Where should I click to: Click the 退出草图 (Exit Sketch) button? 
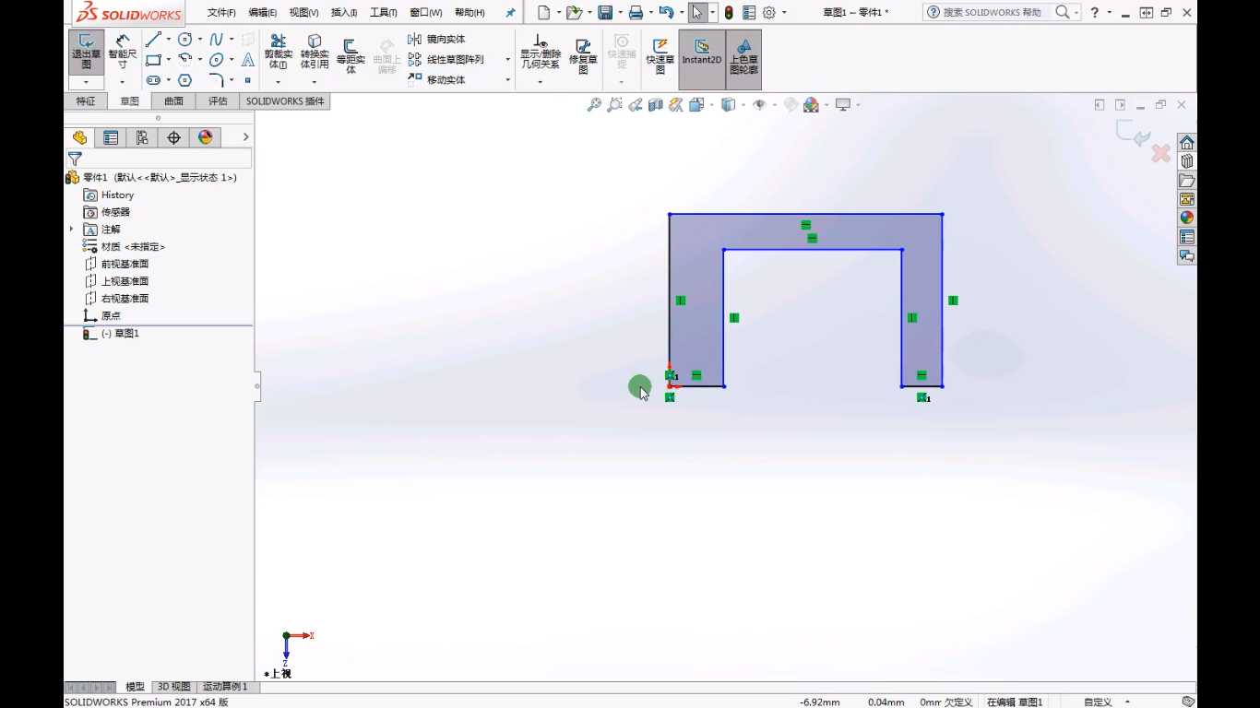86,53
